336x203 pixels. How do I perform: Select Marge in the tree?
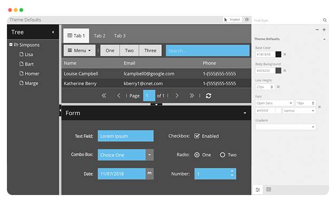[x=32, y=83]
